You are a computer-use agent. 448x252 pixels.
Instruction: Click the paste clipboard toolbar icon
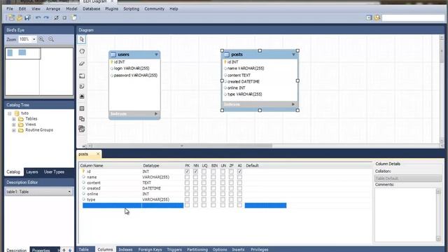click(74, 17)
